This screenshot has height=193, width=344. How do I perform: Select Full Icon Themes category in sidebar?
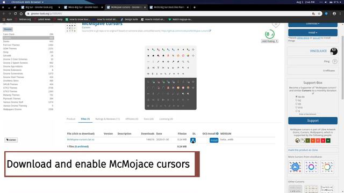pyautogui.click(x=28, y=45)
